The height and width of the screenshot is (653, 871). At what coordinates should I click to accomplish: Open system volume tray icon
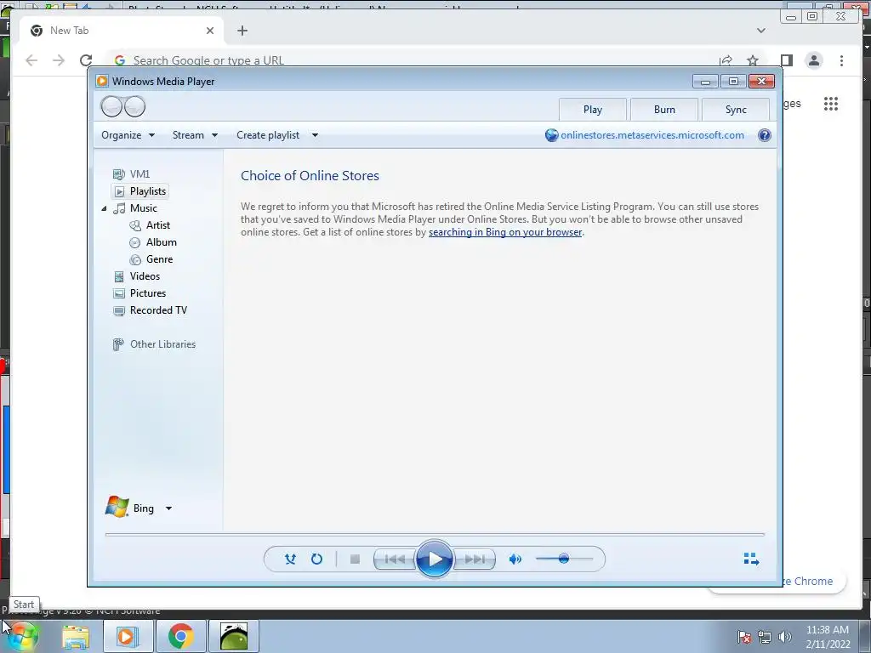[785, 637]
